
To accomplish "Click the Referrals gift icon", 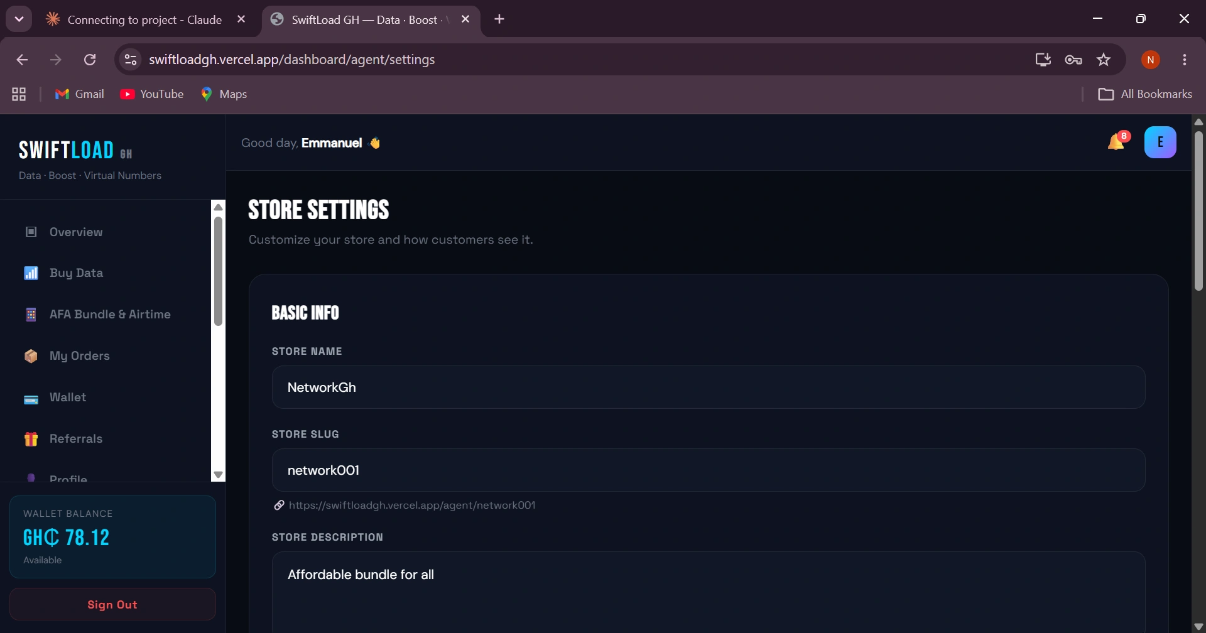I will [31, 439].
